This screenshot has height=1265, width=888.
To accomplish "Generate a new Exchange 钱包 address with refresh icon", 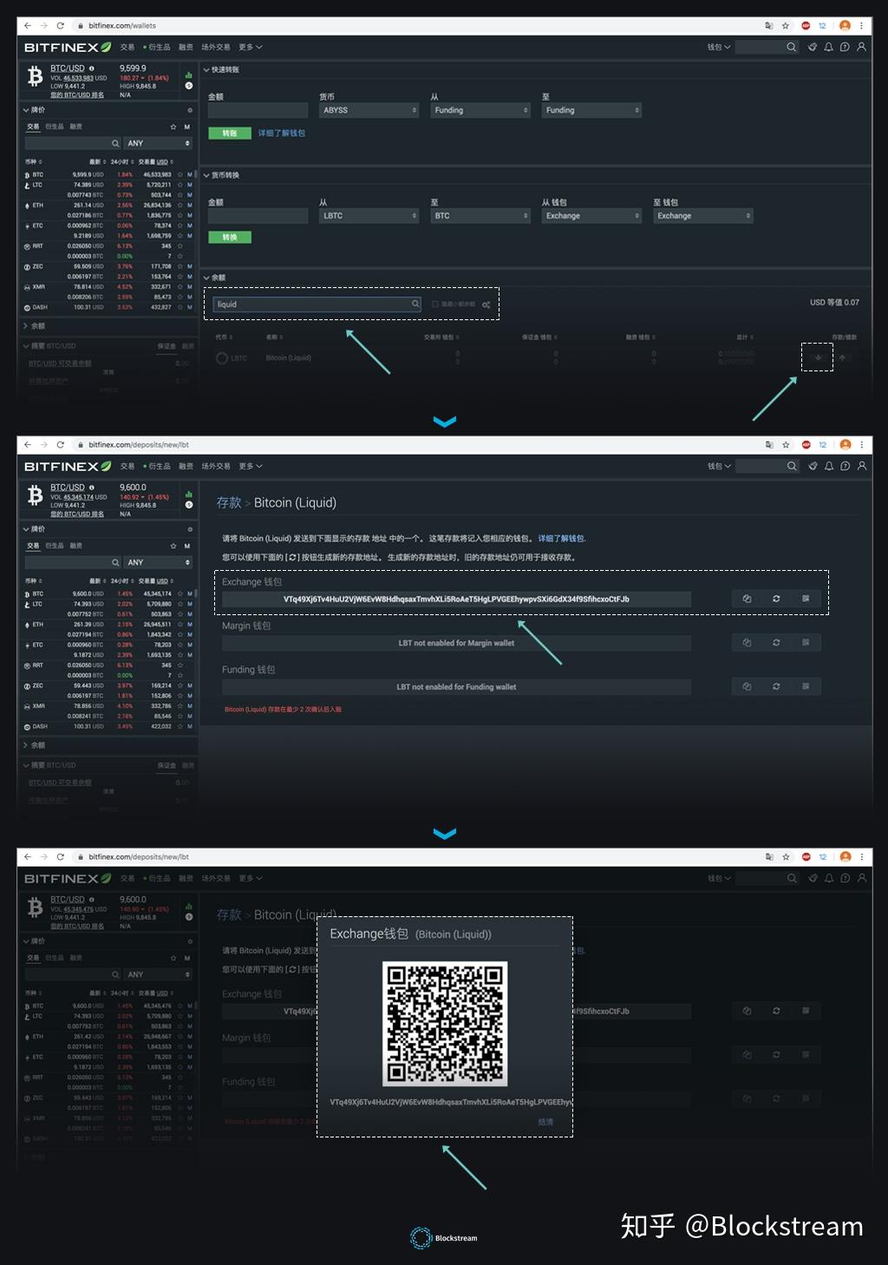I will [776, 599].
